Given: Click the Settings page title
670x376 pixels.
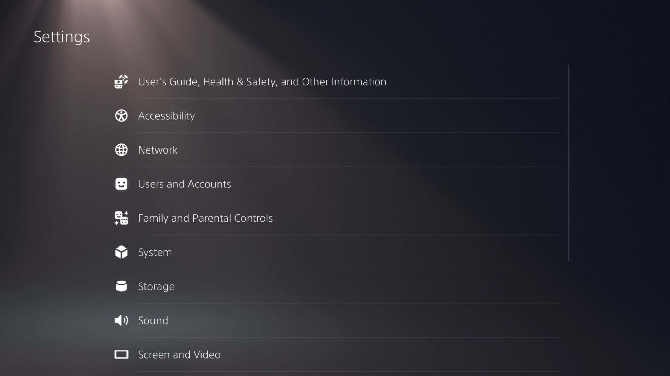Looking at the screenshot, I should (62, 37).
